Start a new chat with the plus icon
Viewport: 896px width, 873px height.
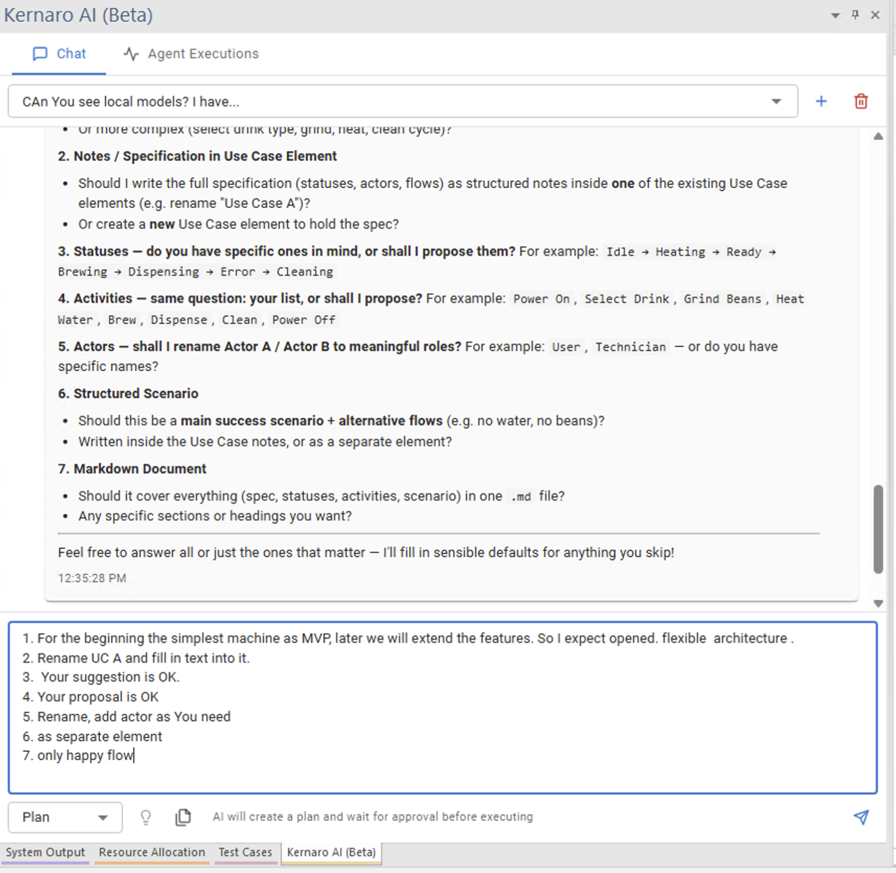tap(821, 101)
